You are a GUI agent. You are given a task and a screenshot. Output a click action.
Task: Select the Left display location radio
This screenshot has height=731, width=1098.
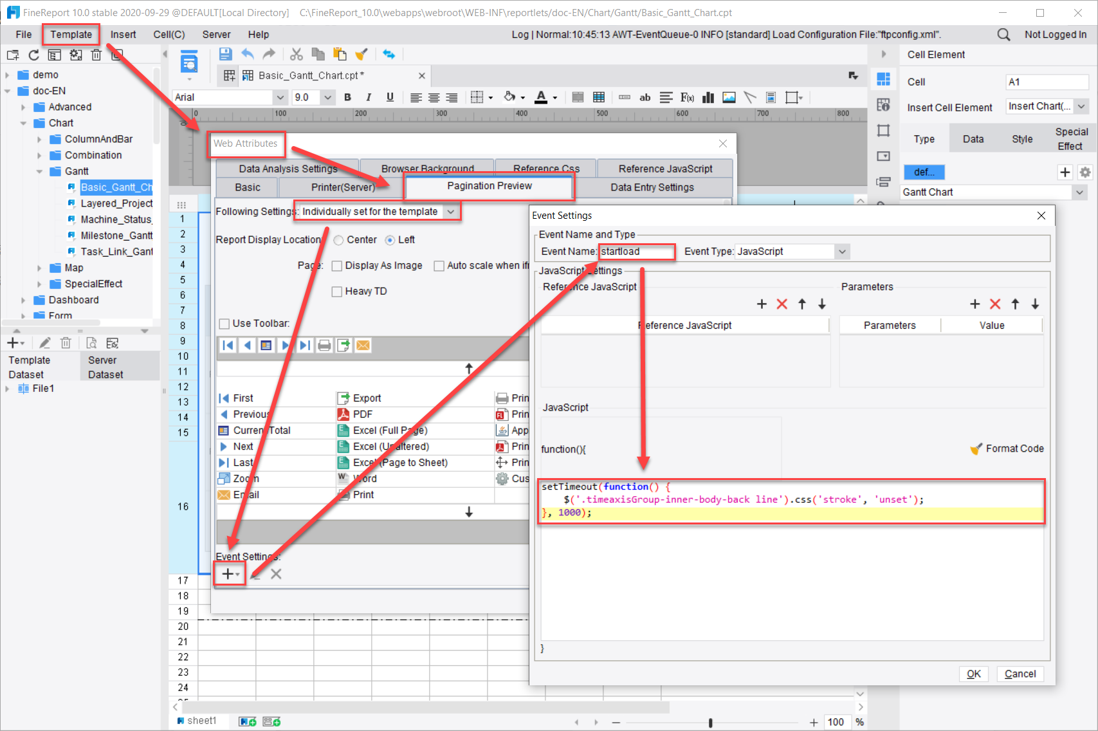(390, 240)
